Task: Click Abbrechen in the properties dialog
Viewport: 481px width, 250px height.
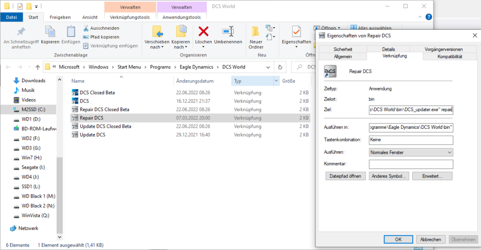Action: [x=430, y=239]
